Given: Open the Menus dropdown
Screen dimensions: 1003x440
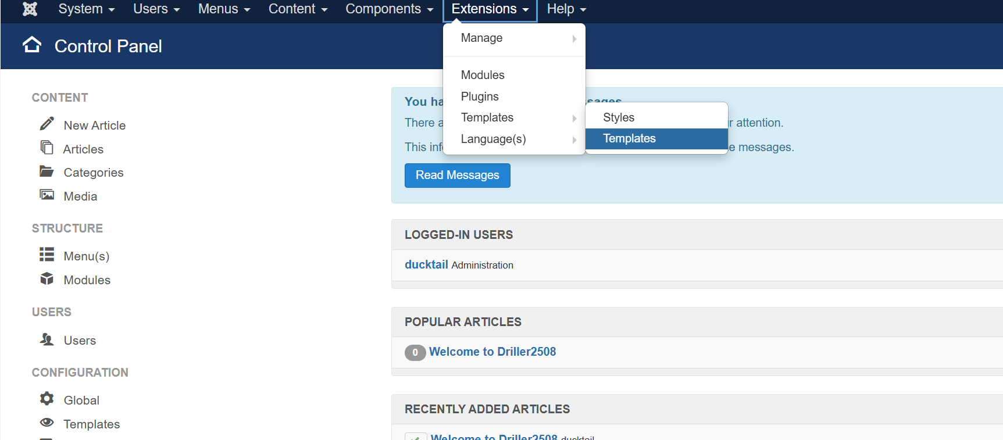Looking at the screenshot, I should 224,9.
